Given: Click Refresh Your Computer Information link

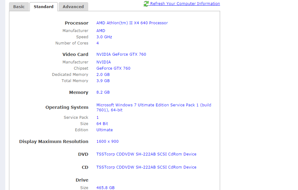Looking at the screenshot, I should click(x=185, y=4).
